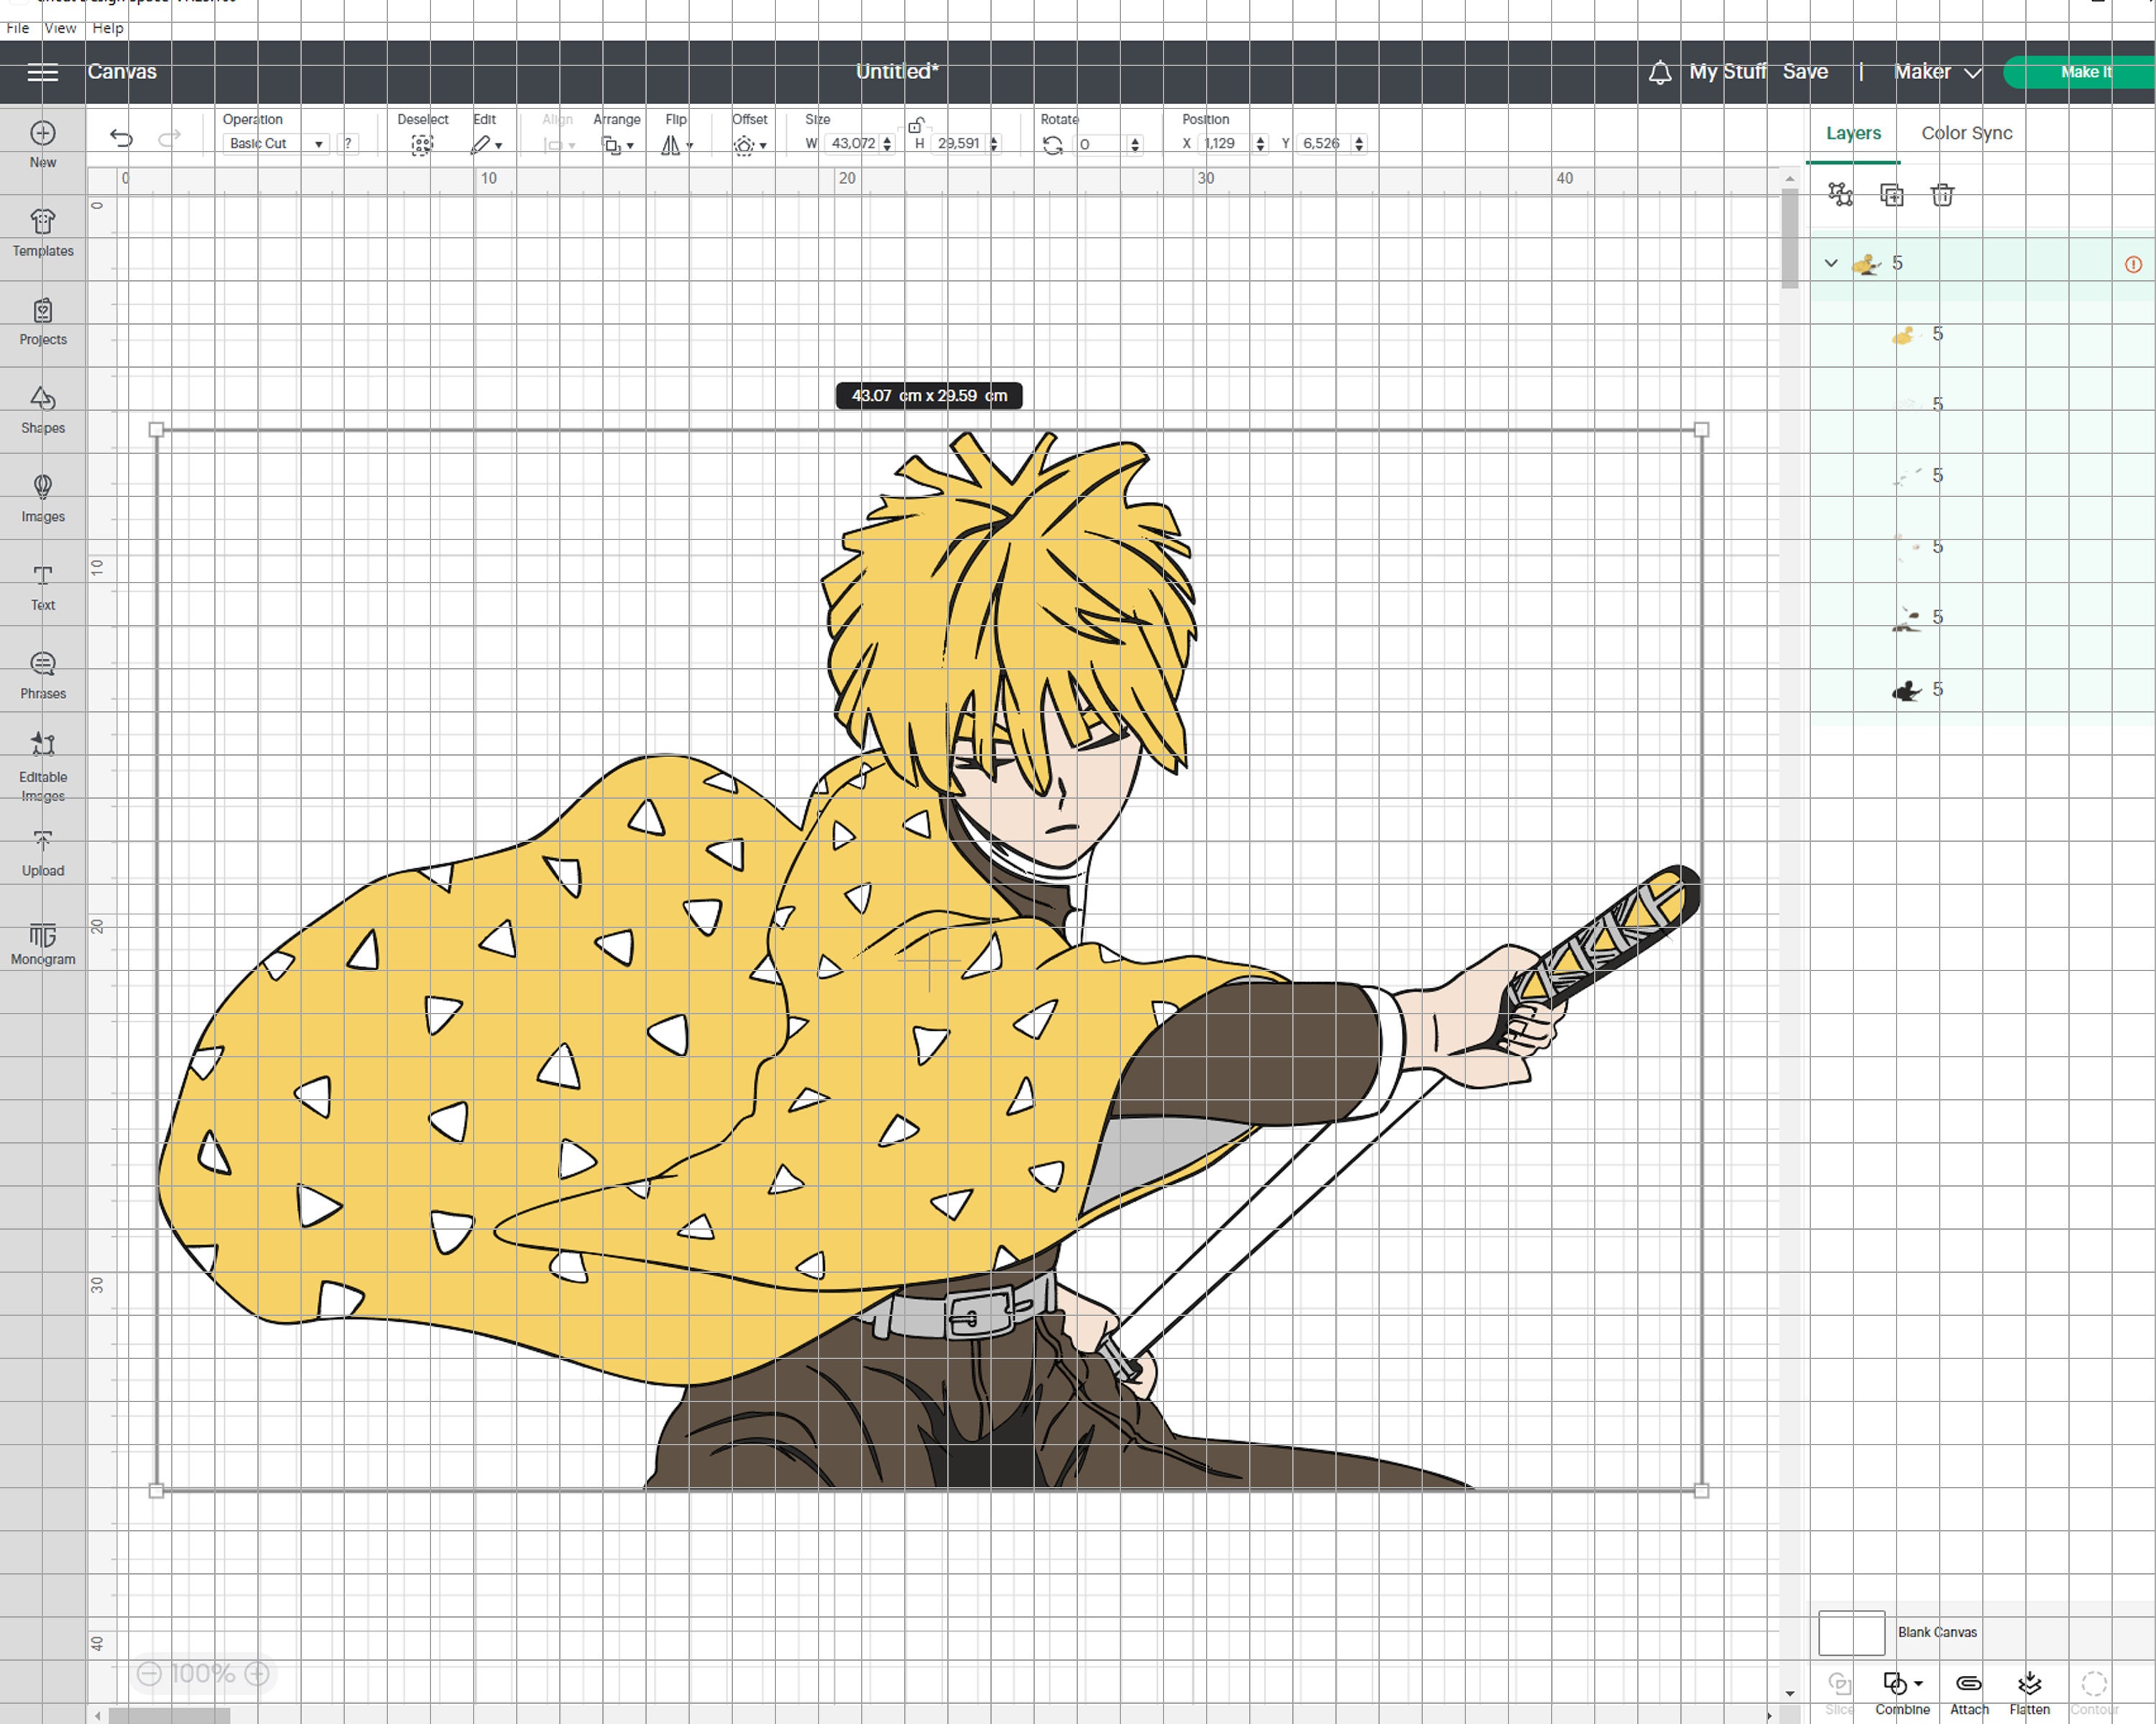Toggle the size lock aspect ratio
This screenshot has height=1724, width=2156.
pyautogui.click(x=915, y=124)
